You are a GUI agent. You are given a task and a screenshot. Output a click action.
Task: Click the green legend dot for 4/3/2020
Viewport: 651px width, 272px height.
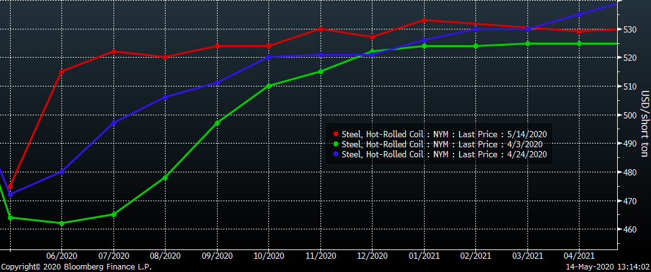tap(336, 144)
